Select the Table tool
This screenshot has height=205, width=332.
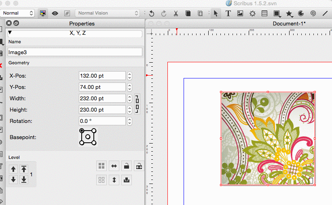pos(264,13)
